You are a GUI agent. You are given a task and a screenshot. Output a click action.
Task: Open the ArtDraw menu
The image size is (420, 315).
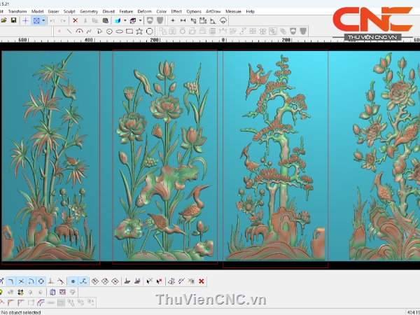click(x=213, y=11)
